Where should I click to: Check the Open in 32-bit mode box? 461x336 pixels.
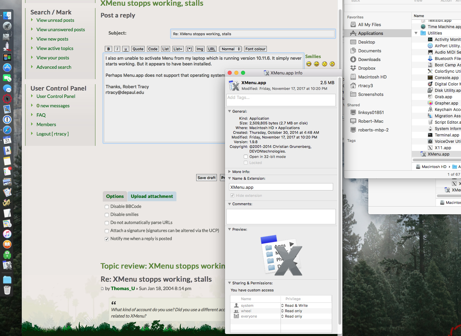coord(246,156)
